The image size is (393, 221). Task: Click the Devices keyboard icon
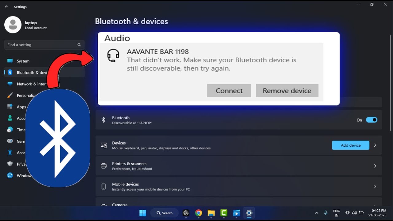103,145
